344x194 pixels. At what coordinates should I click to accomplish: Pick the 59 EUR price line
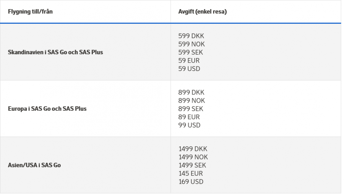189,61
